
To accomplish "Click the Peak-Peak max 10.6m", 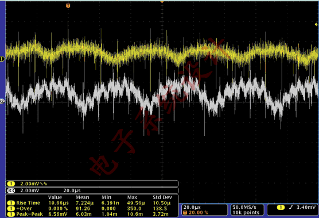I will (x=135, y=214).
